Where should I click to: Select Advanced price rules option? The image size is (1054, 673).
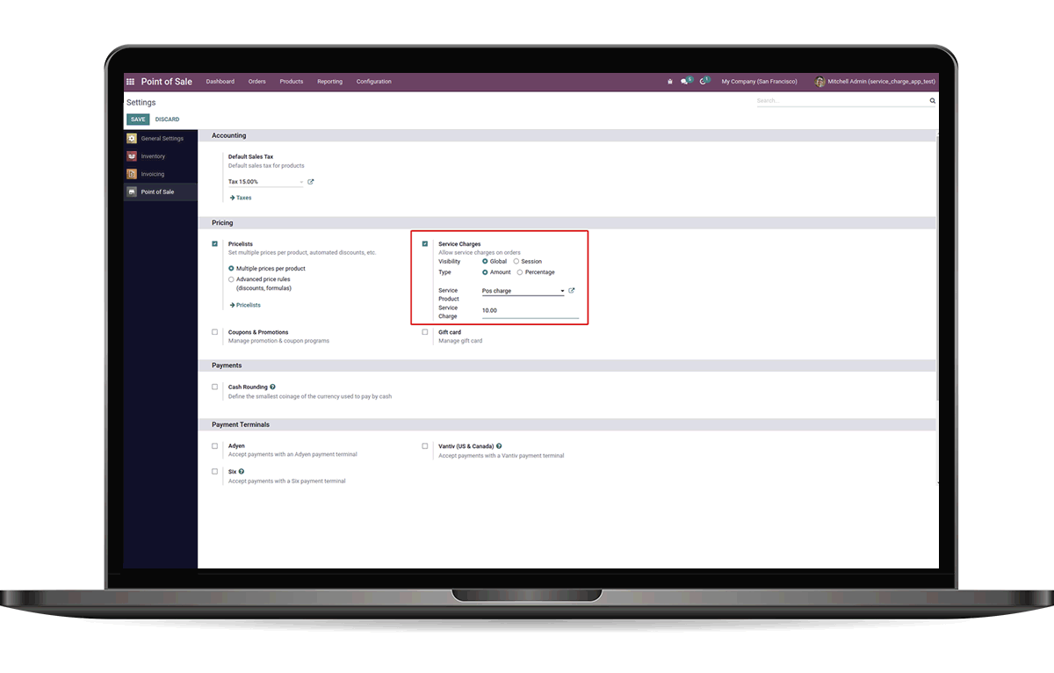coord(231,279)
